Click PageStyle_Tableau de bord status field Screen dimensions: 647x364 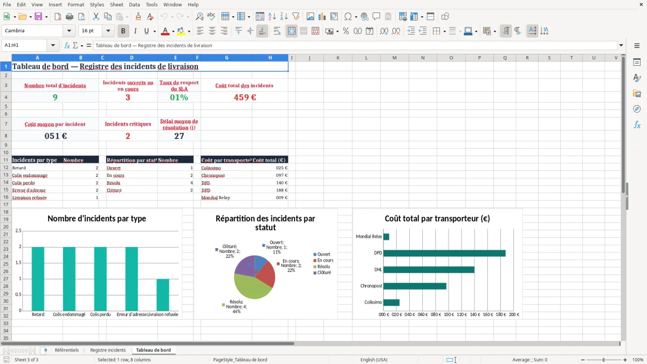tap(240, 360)
